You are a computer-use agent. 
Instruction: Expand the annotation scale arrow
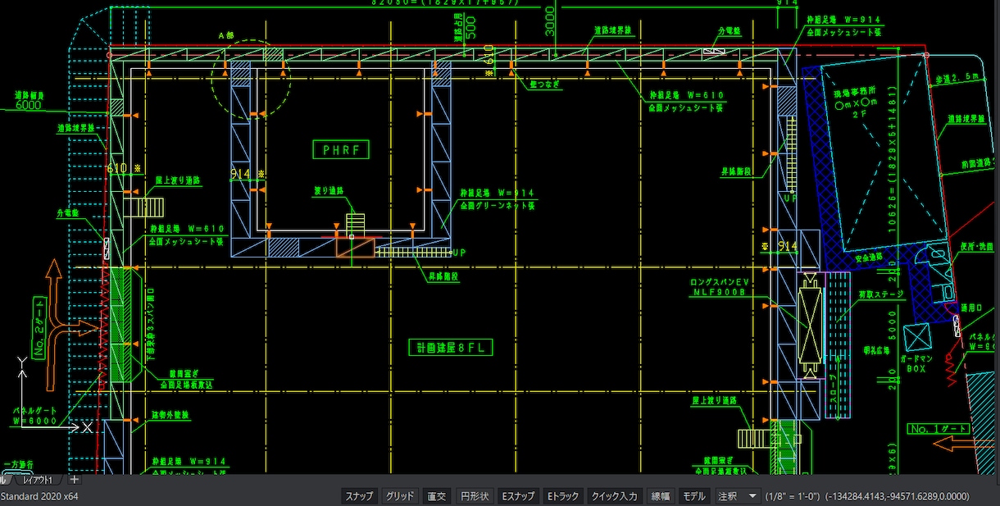752,496
